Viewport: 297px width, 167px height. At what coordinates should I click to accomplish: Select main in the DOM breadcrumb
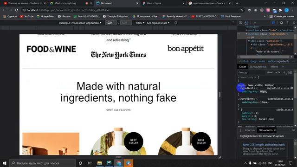[262, 61]
